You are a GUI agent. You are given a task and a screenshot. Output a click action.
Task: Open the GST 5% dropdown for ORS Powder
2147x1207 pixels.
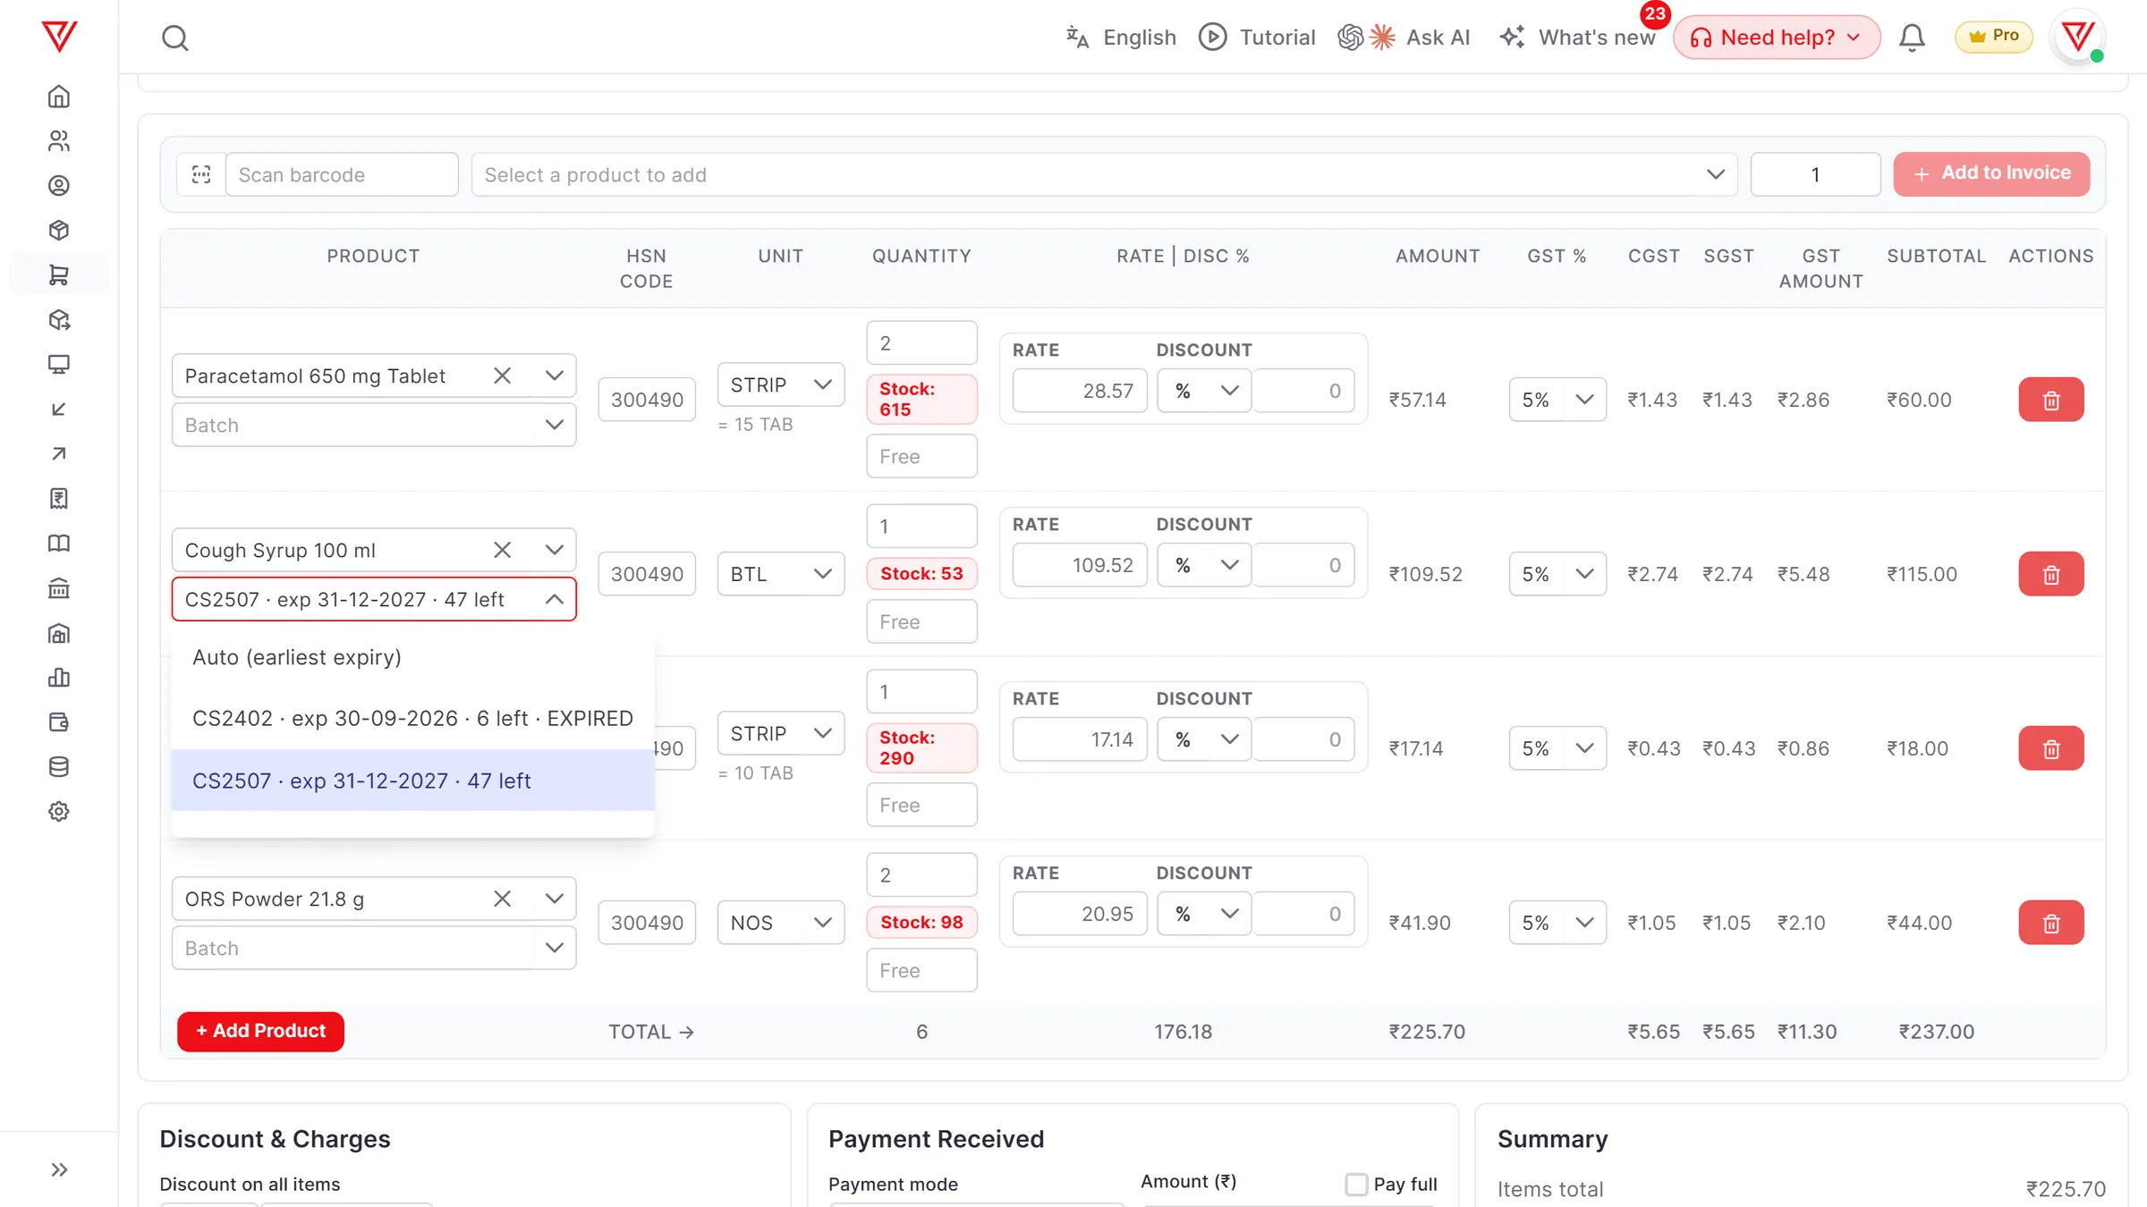(x=1557, y=923)
